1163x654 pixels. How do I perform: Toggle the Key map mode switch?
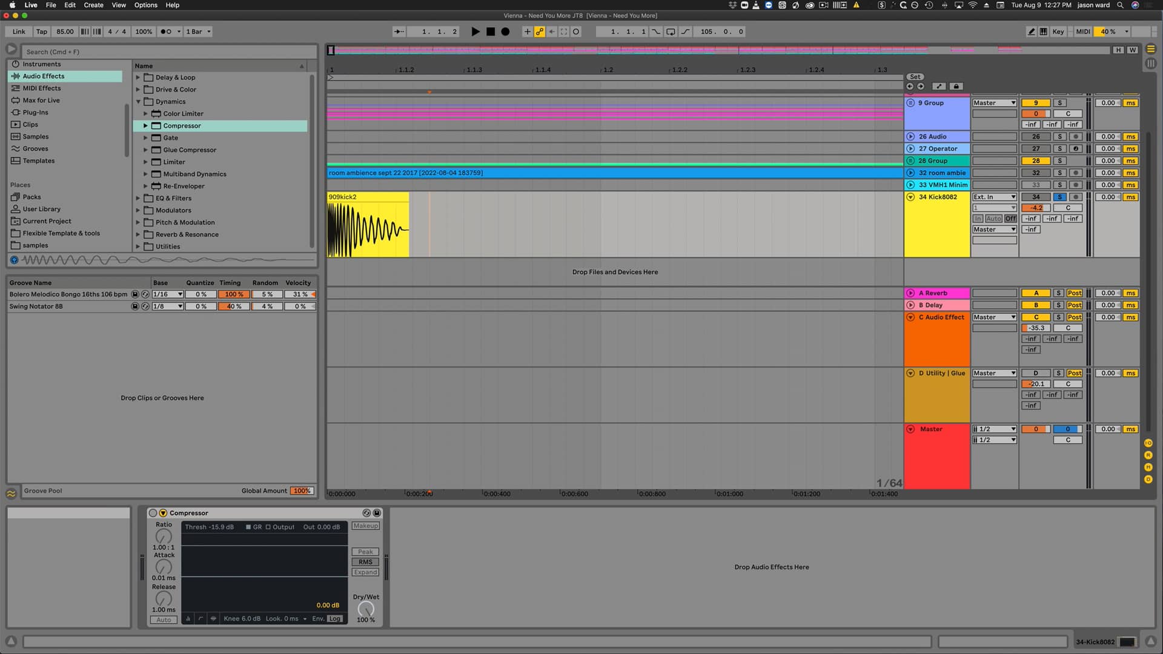click(x=1058, y=31)
